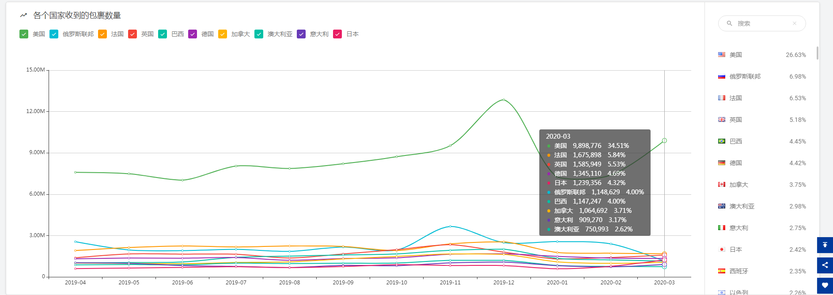This screenshot has width=833, height=295.
Task: Toggle the 澳大利亚 legend checkbox
Action: pos(259,34)
